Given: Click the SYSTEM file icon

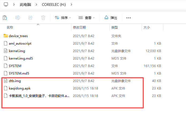Looking at the screenshot, I should pos(6,66).
